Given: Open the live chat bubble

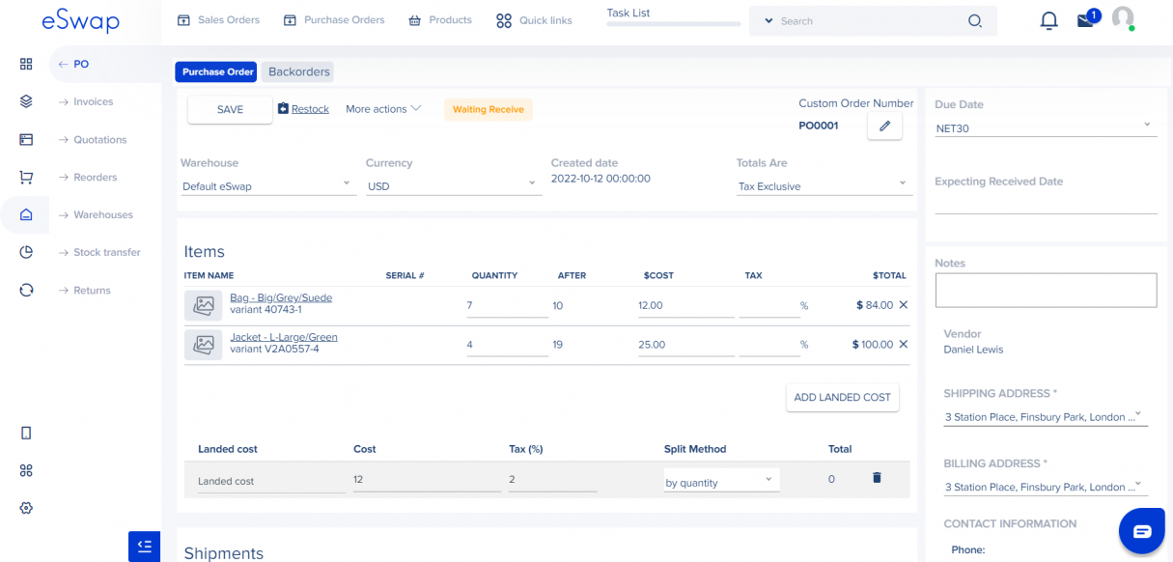Looking at the screenshot, I should click(1142, 530).
